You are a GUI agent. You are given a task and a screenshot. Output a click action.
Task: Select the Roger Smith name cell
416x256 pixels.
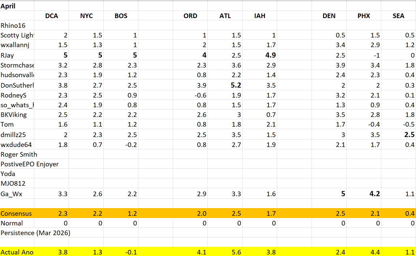coord(19,154)
